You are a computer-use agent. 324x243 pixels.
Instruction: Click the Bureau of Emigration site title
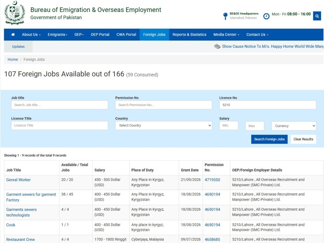click(96, 10)
